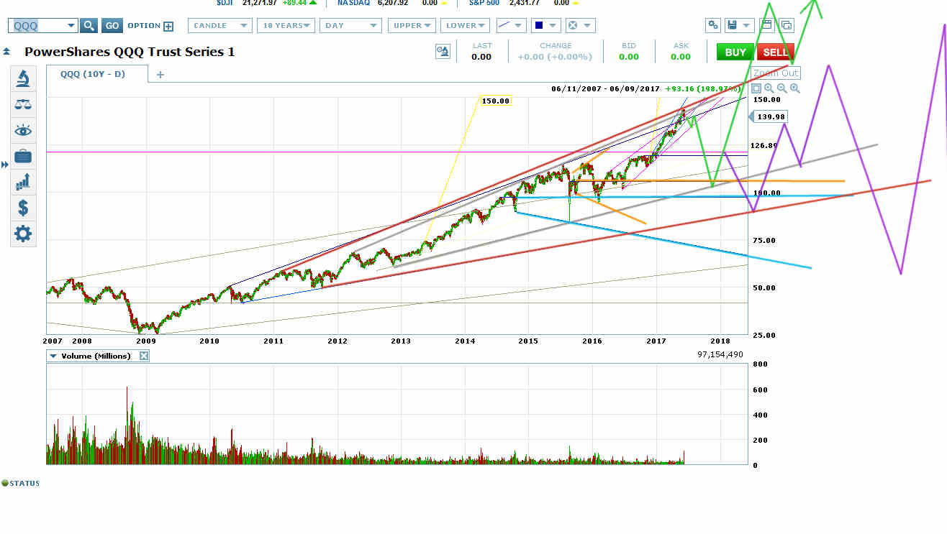Open the LOWER indicators dropdown
Image resolution: width=947 pixels, height=534 pixels.
pyautogui.click(x=465, y=26)
